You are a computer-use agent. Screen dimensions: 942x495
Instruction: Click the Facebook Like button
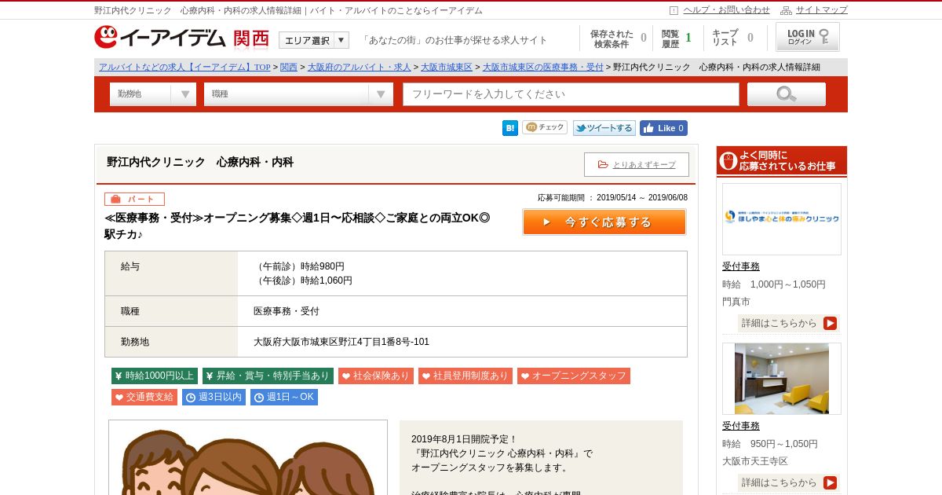click(x=663, y=128)
